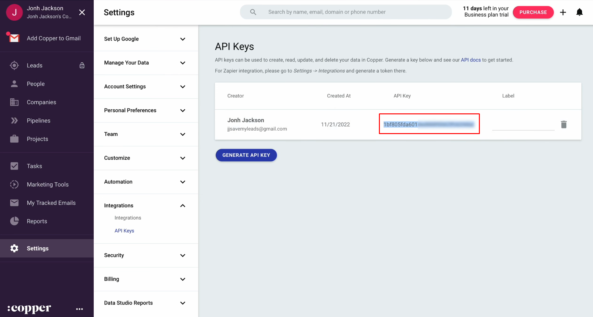Go to Marketing Tools in sidebar
This screenshot has width=593, height=317.
click(48, 184)
